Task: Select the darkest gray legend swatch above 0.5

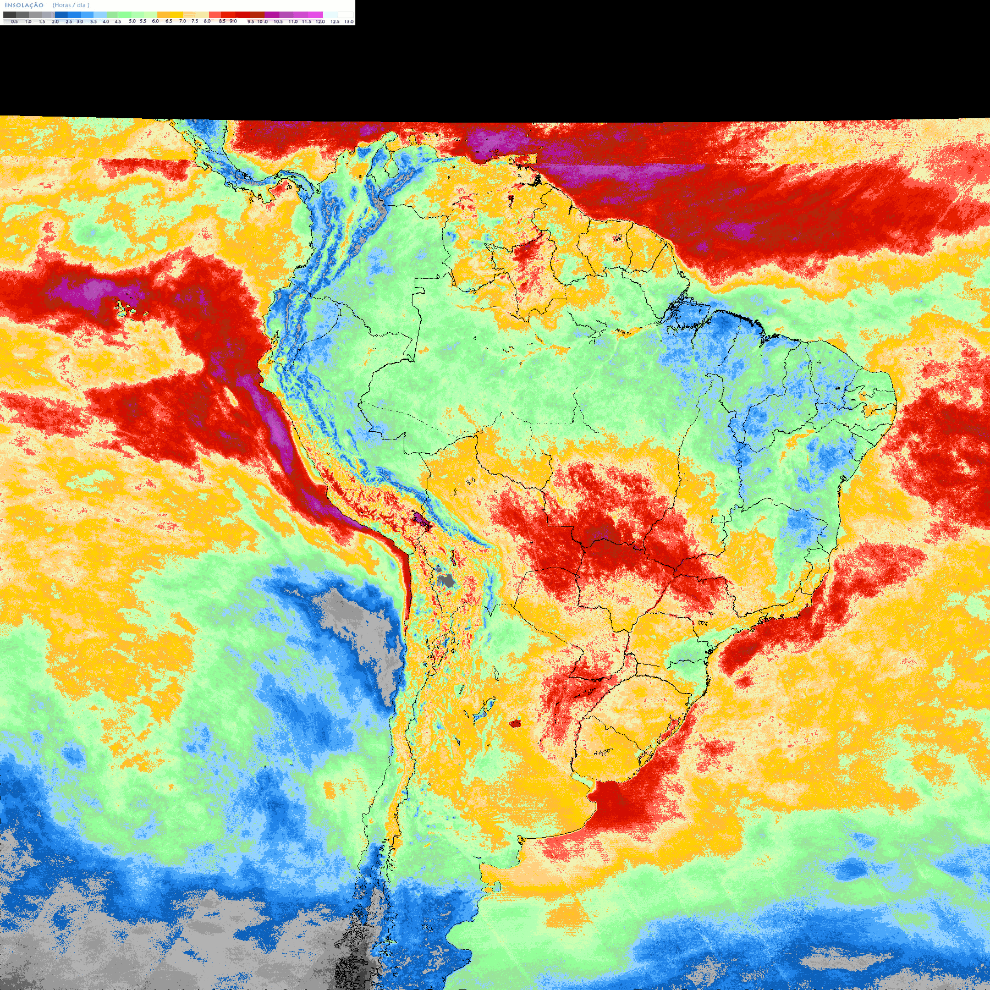Action: click(9, 15)
